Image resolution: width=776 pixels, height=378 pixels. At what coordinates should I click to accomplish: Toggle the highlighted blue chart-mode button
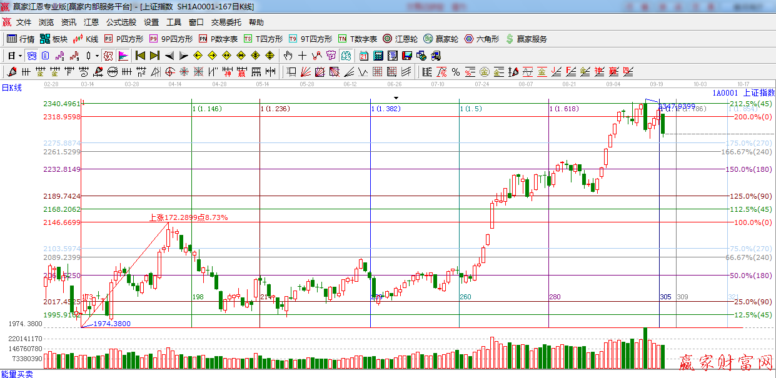[31, 56]
